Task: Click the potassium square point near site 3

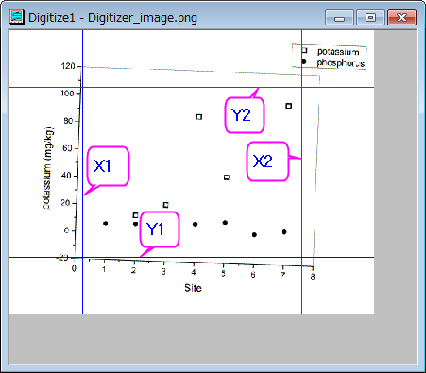Action: (165, 205)
